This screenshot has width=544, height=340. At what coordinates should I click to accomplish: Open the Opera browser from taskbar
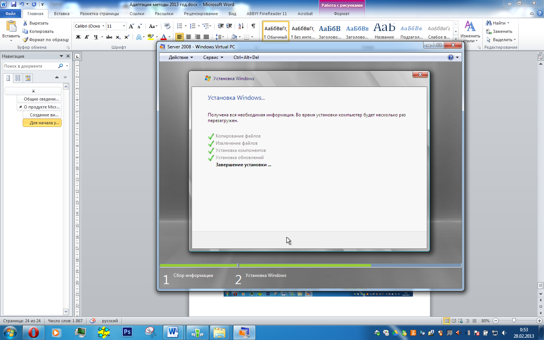[34, 332]
